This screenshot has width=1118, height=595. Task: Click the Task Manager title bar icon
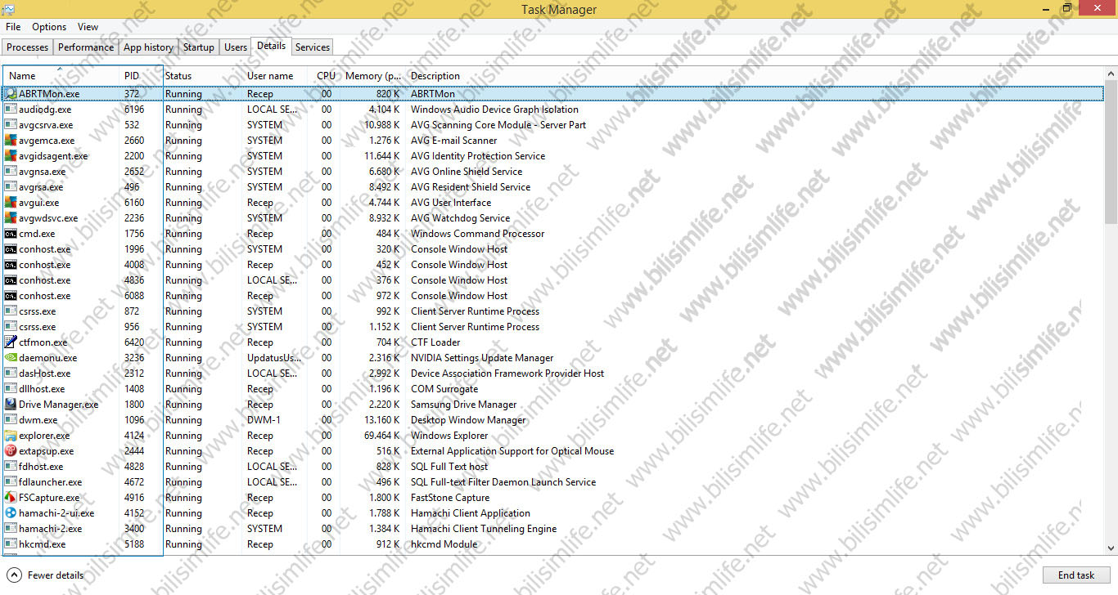[x=9, y=9]
